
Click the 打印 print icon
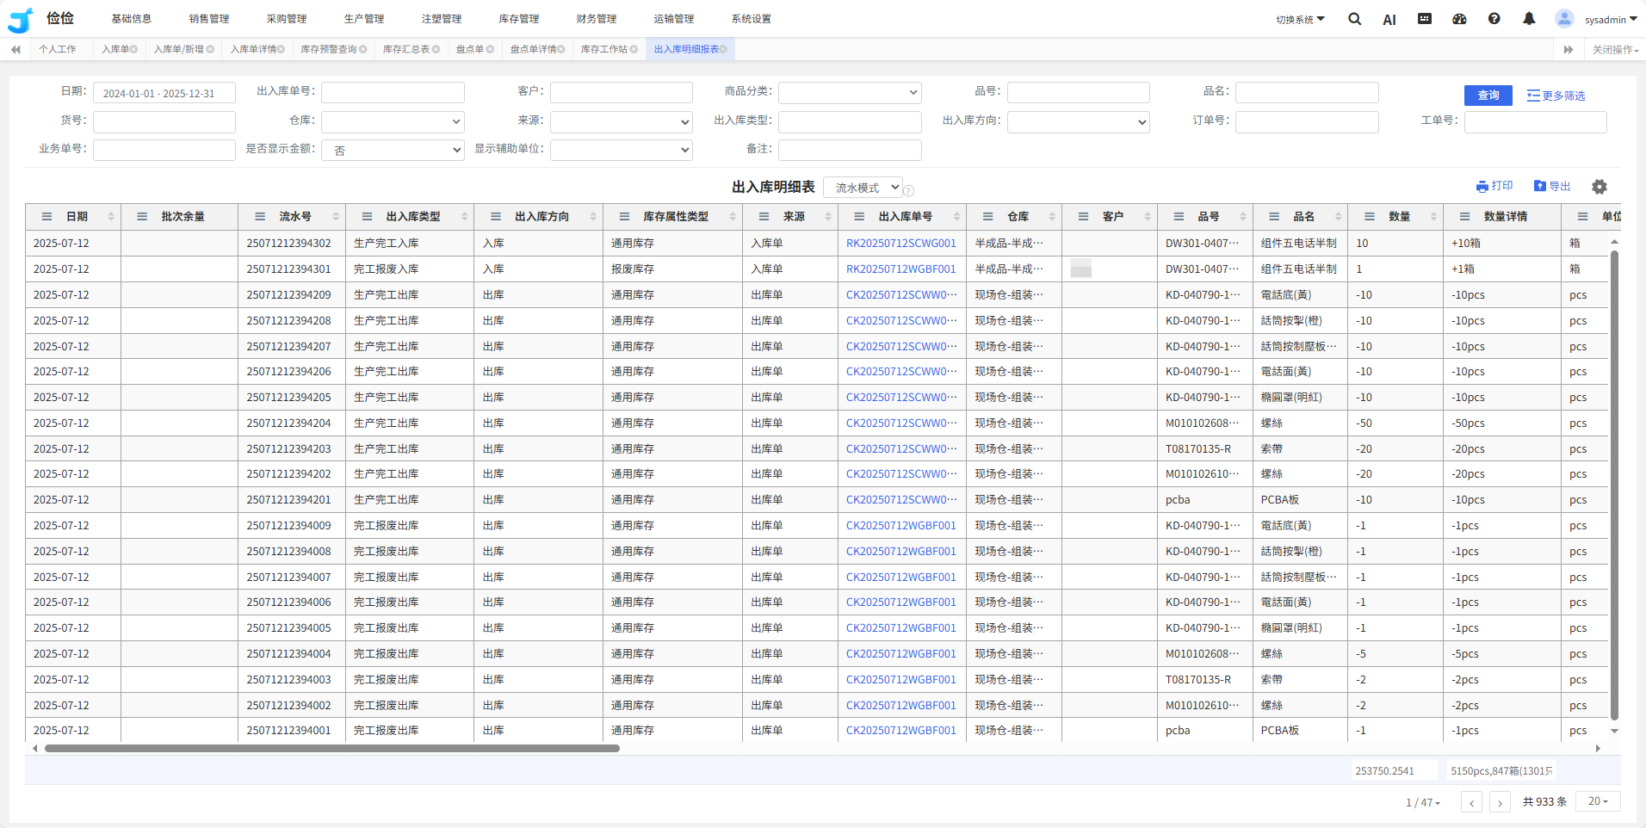point(1482,187)
